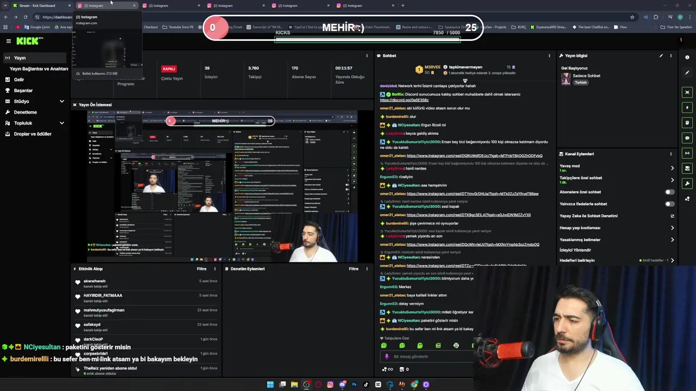Toggle Abonelere özel sohbet switch
The image size is (696, 391).
[x=669, y=192]
